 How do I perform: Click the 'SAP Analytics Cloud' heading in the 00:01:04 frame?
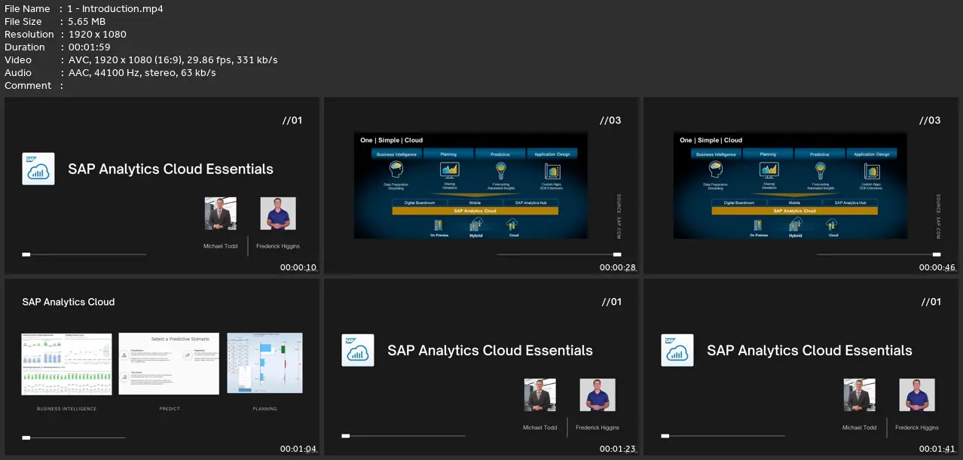[x=69, y=302]
